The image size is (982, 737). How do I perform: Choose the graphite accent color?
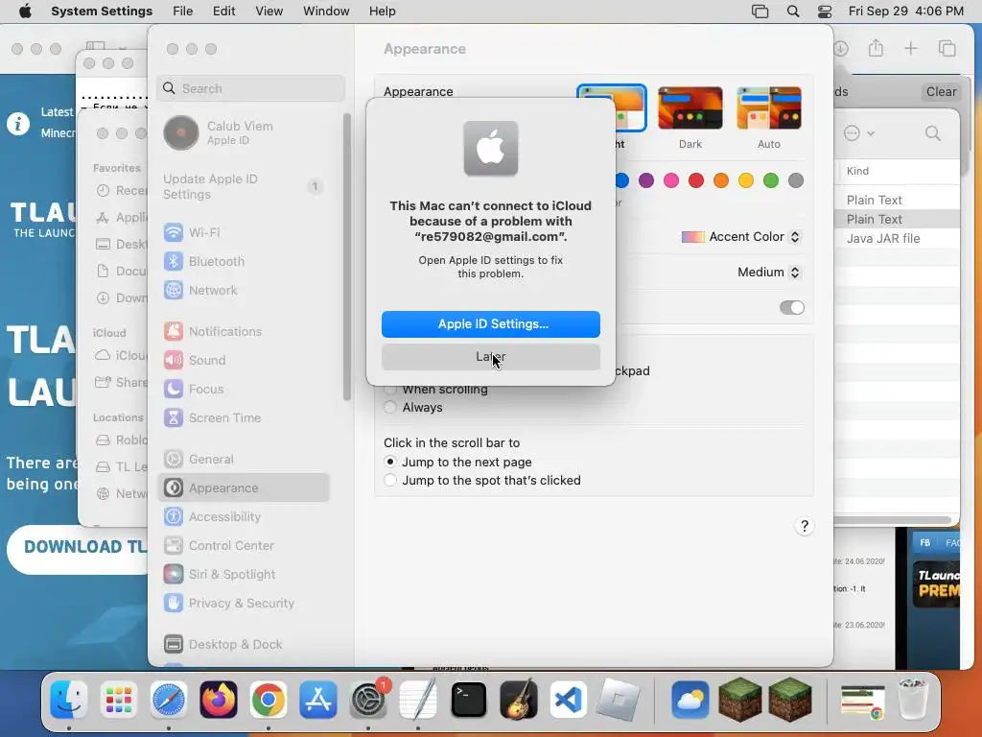click(796, 180)
